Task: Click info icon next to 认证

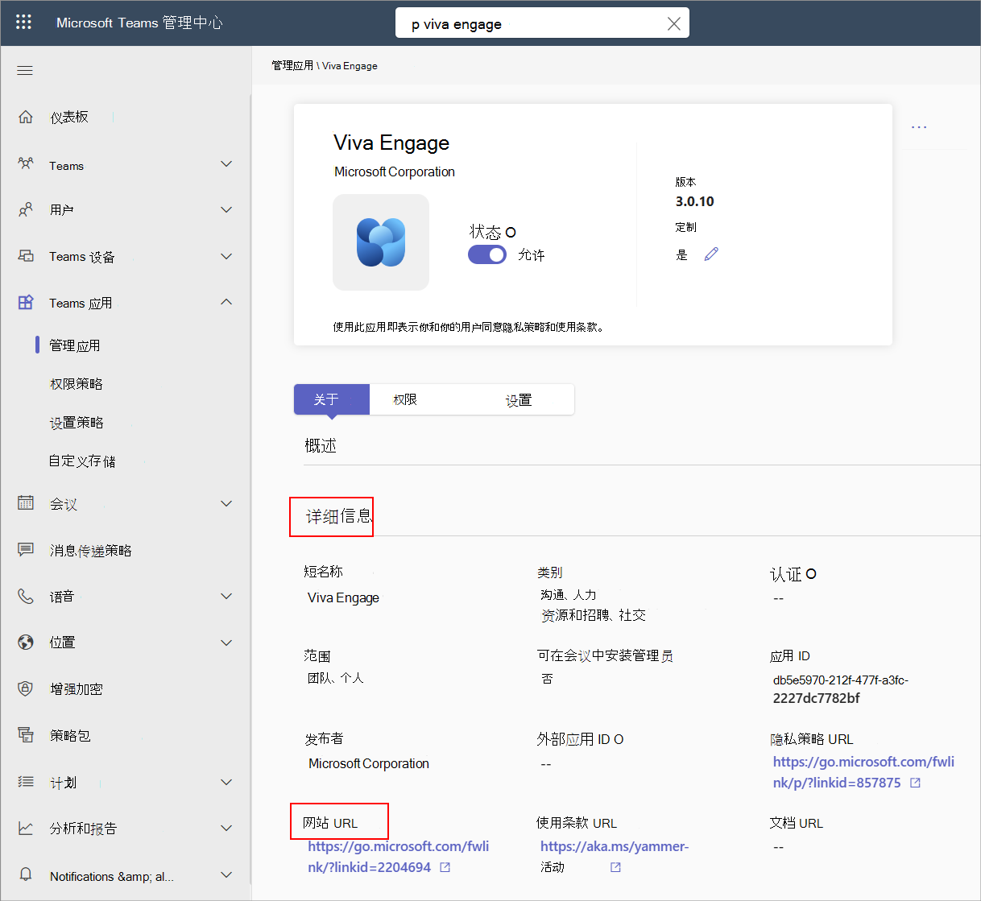Action: coord(811,574)
